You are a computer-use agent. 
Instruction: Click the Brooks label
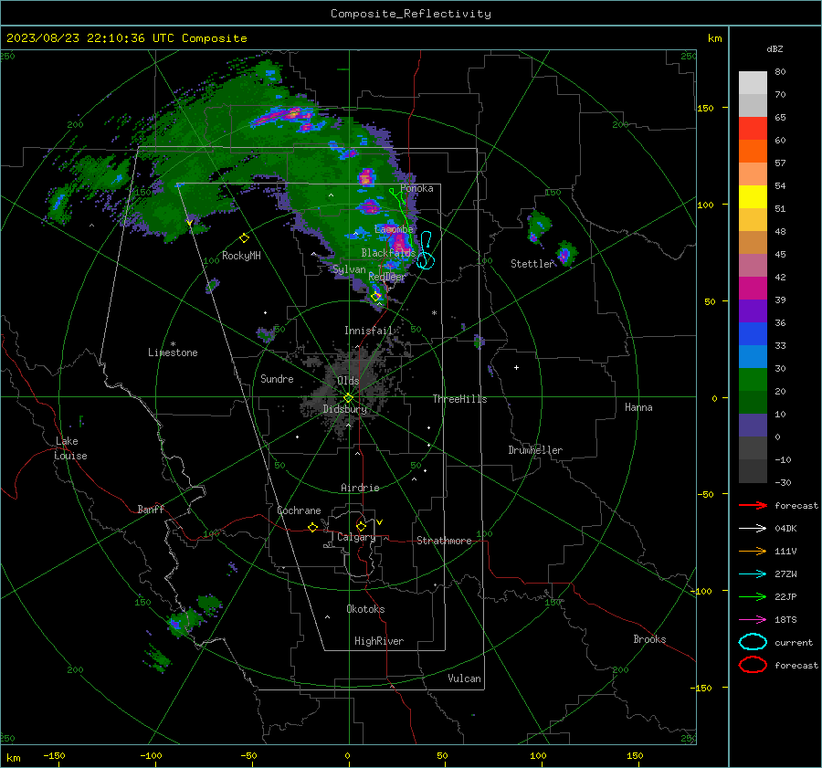click(x=649, y=639)
